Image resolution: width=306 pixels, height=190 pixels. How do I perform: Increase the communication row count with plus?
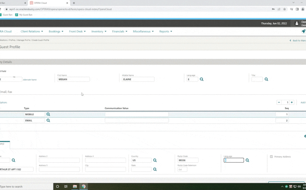click(x=292, y=103)
